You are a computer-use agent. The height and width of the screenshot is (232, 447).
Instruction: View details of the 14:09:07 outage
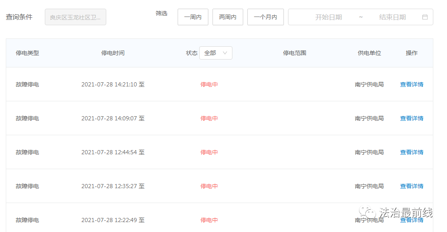click(411, 118)
